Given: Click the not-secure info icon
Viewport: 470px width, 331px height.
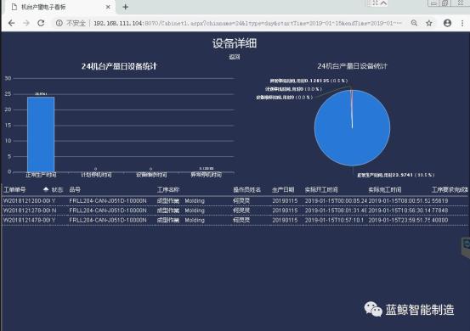Looking at the screenshot, I should pos(59,23).
